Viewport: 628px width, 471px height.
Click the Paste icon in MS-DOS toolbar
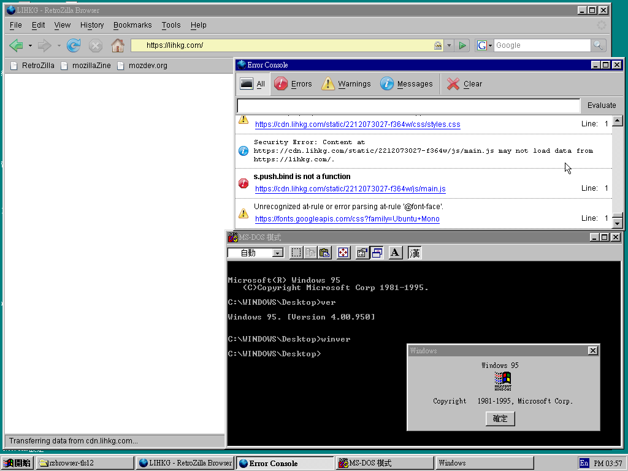[324, 253]
